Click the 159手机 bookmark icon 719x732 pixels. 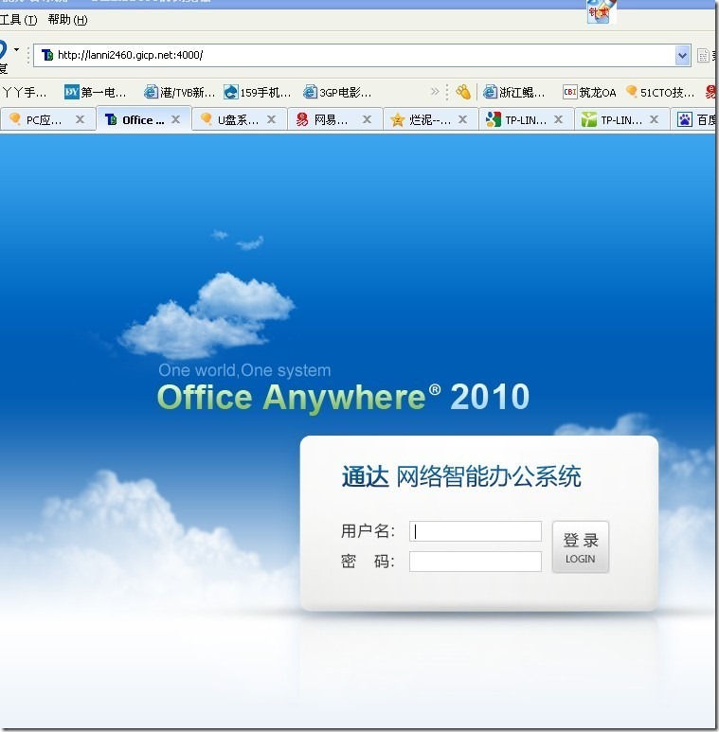[230, 92]
